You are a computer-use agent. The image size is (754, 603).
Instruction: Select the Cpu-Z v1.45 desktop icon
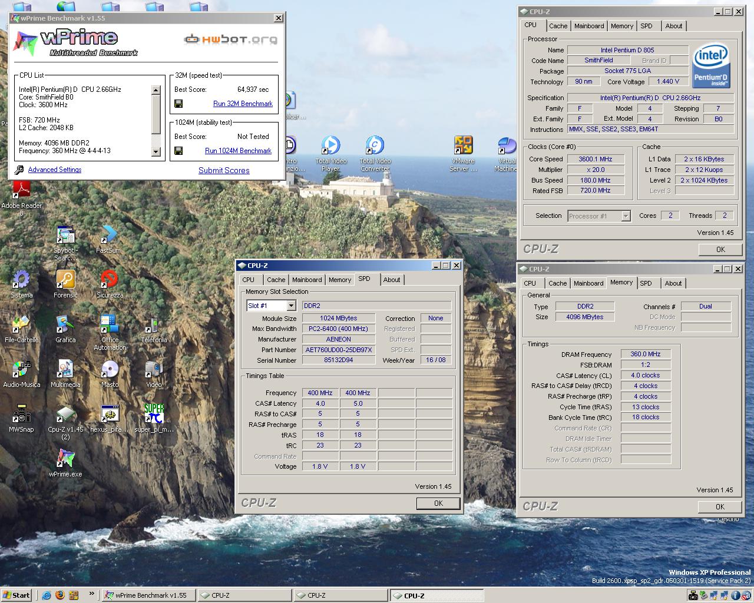coord(65,414)
